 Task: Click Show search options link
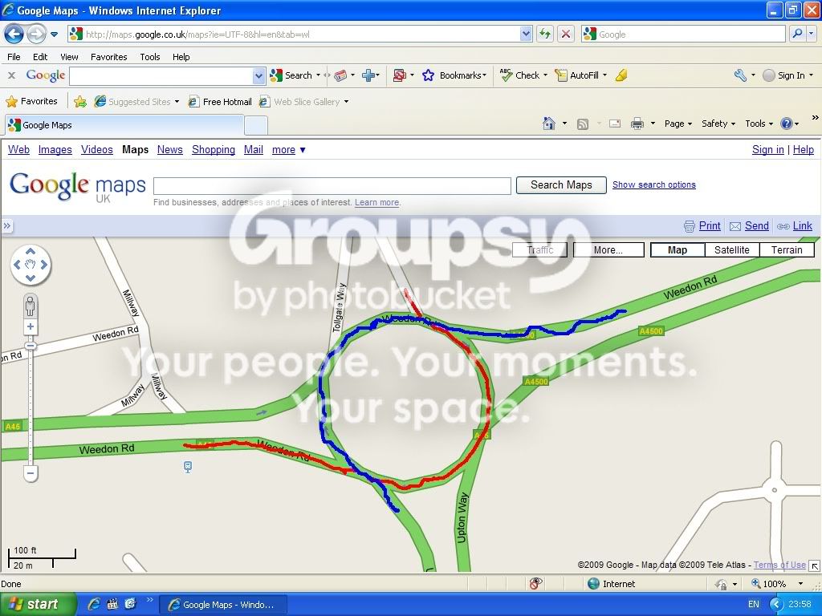coord(653,184)
